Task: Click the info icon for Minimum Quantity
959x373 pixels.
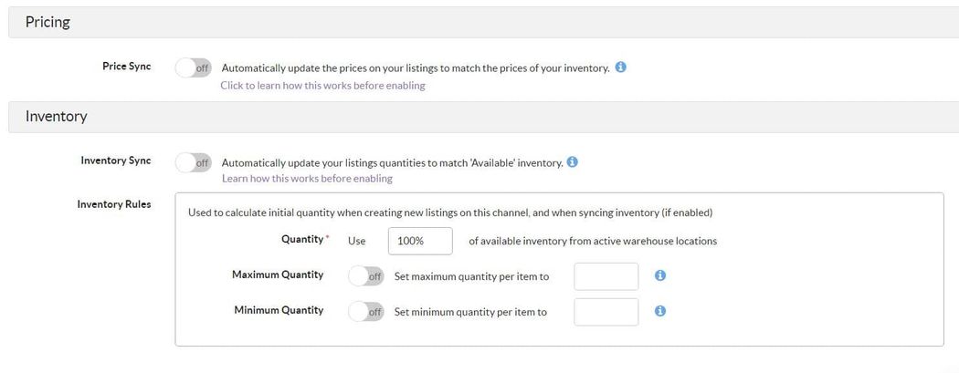Action: [x=660, y=311]
